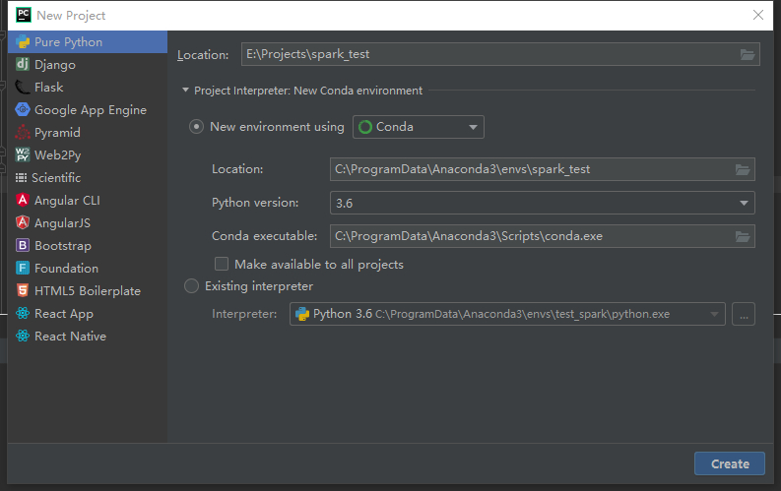This screenshot has width=781, height=491.
Task: Open the Conda environment type dropdown
Action: coord(419,127)
